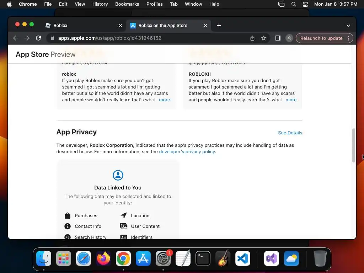Click the User Content photo icon
This screenshot has width=364, height=273.
pos(124,226)
